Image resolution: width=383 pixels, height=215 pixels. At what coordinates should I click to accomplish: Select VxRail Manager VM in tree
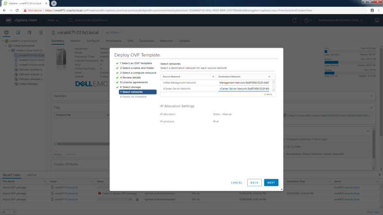point(28,84)
